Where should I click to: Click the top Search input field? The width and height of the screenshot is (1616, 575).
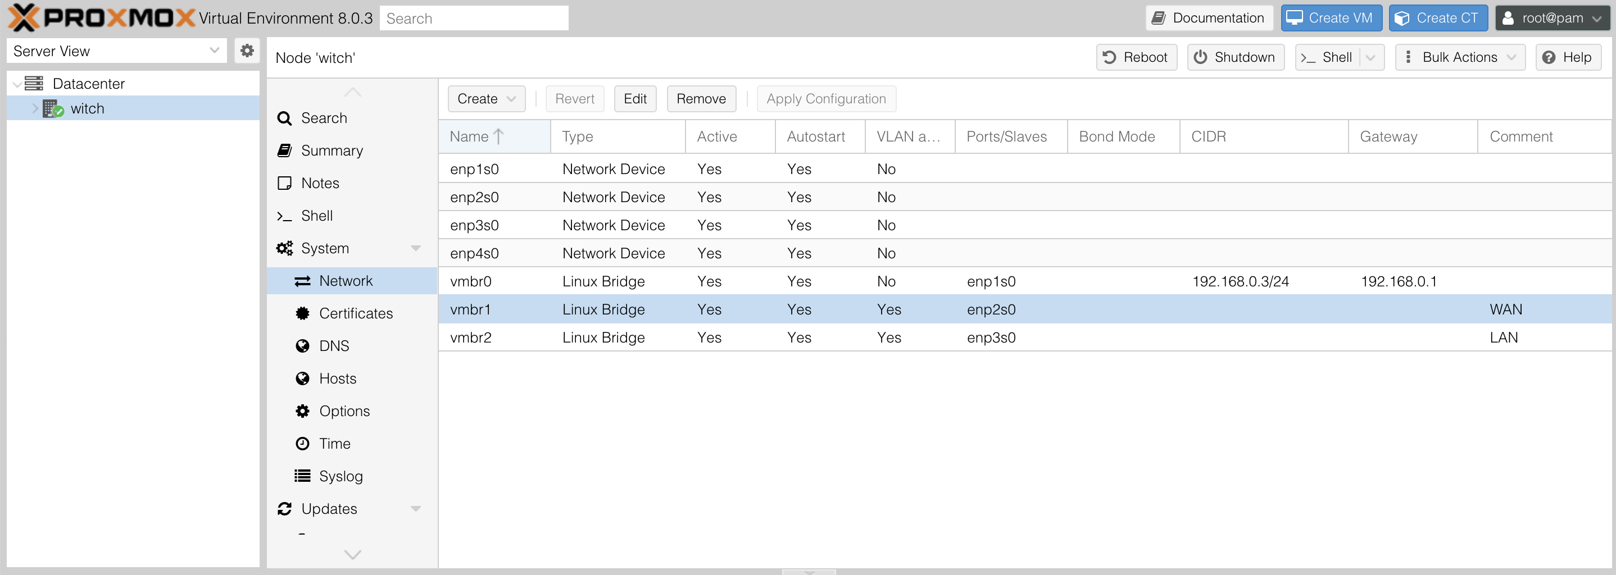[x=474, y=18]
